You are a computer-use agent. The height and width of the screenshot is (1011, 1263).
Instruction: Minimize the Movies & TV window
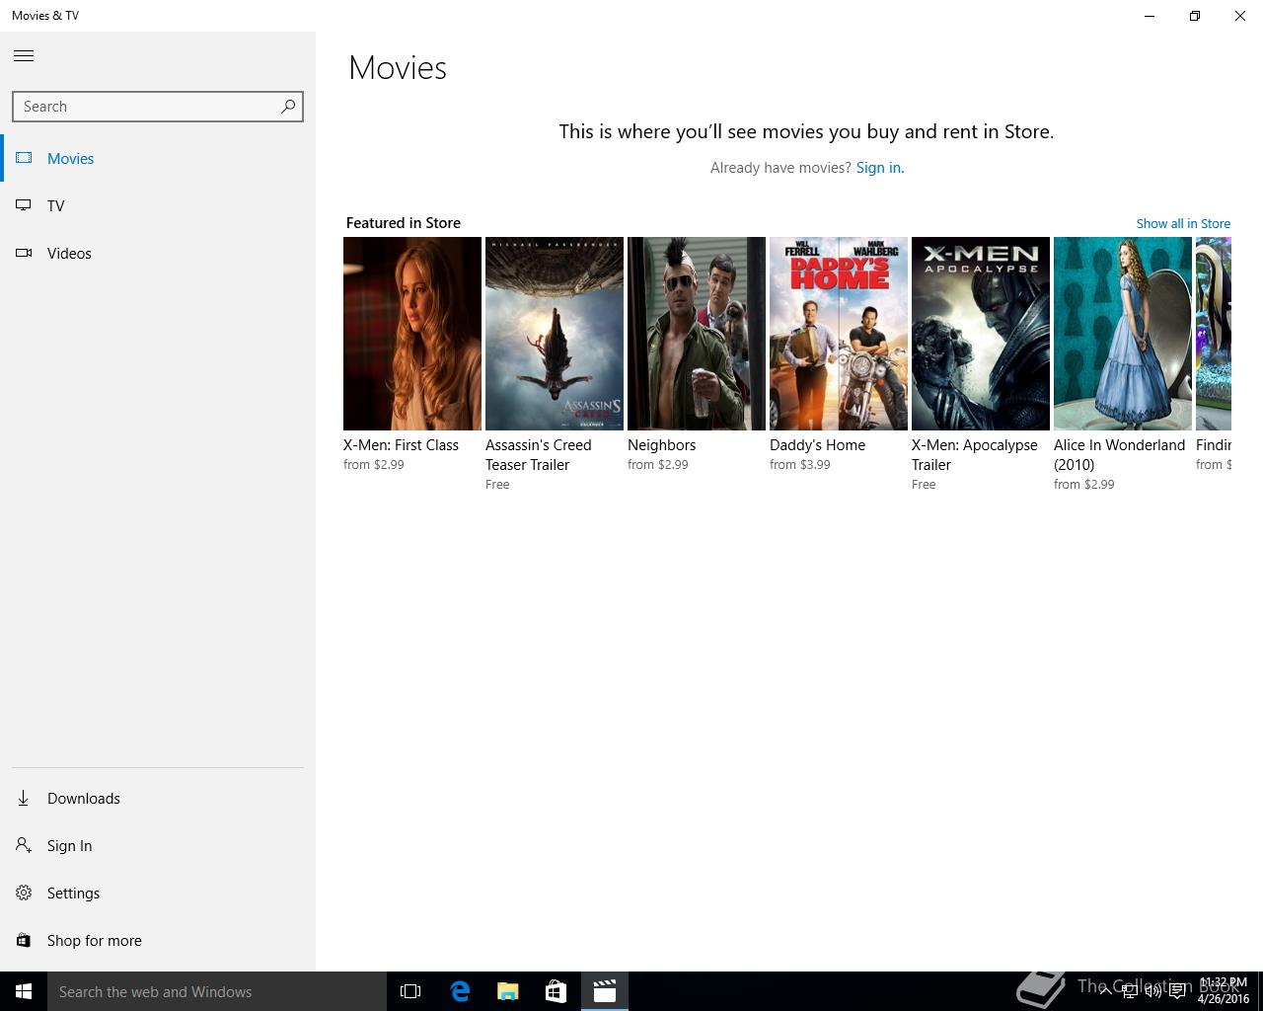[x=1150, y=16]
